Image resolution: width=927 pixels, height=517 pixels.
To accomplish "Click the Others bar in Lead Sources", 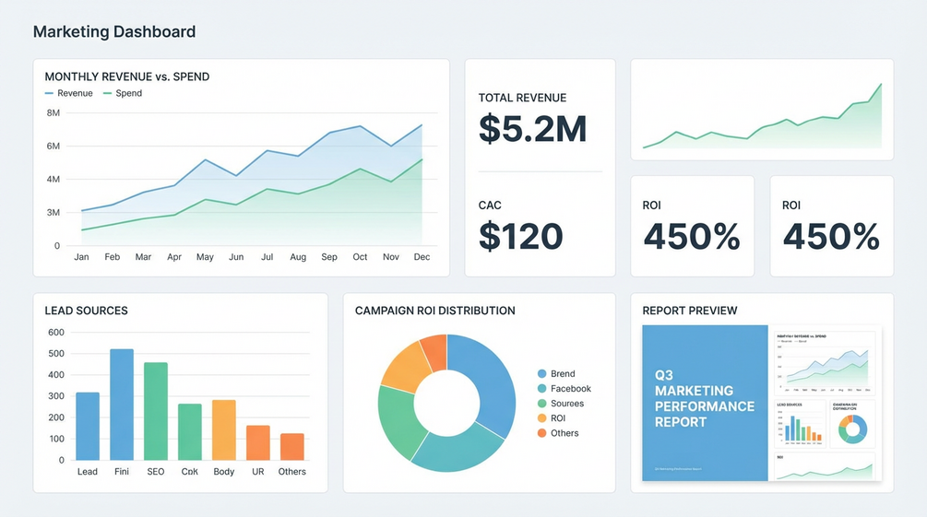I will pyautogui.click(x=292, y=447).
